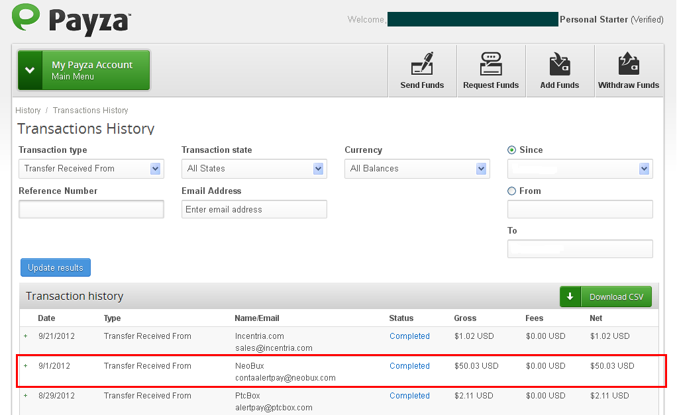The height and width of the screenshot is (415, 677).
Task: Click the $2.11 USD gross amount
Action: point(474,396)
